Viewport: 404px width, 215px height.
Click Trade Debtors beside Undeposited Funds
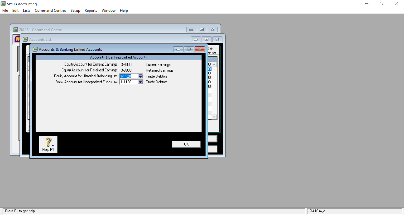coord(157,82)
